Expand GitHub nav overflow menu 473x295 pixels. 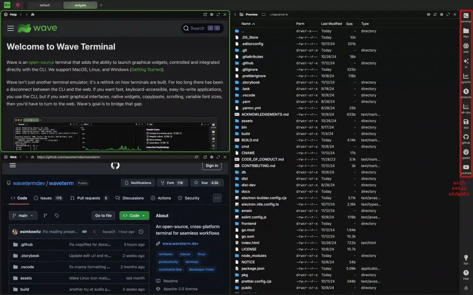[x=217, y=198]
